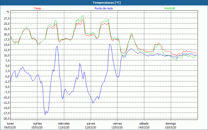The width and height of the screenshot is (208, 130).
Task: Click the martes day label
Action: pyautogui.click(x=37, y=123)
